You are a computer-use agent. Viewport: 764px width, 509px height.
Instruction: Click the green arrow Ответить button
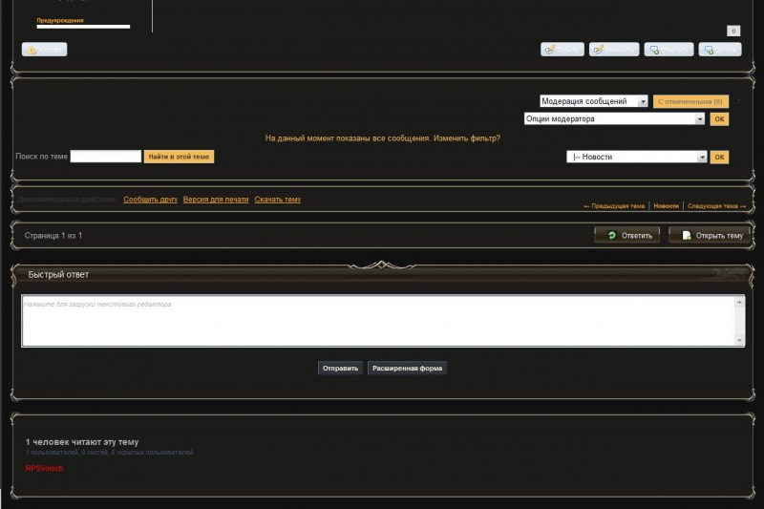tap(627, 235)
